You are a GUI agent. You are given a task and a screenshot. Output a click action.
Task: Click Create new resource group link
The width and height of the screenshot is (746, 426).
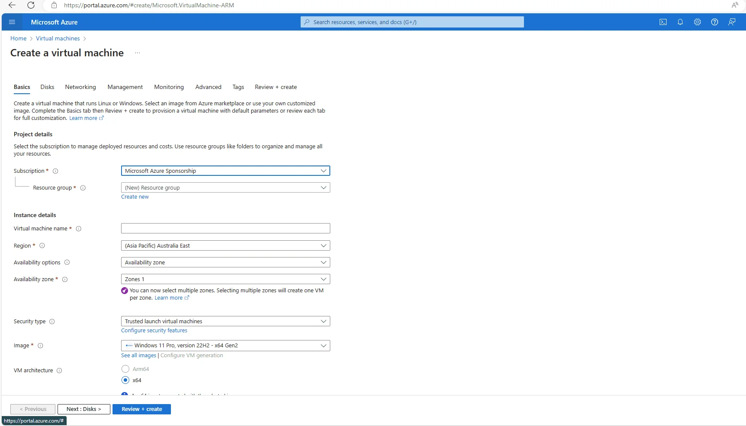coord(135,197)
